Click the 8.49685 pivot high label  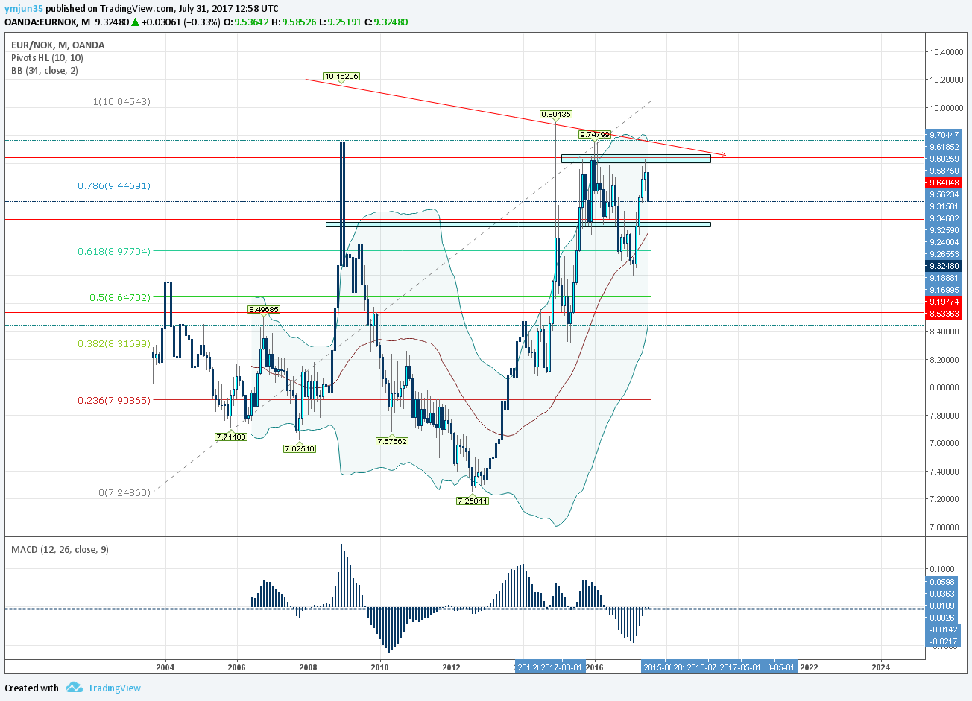coord(264,309)
